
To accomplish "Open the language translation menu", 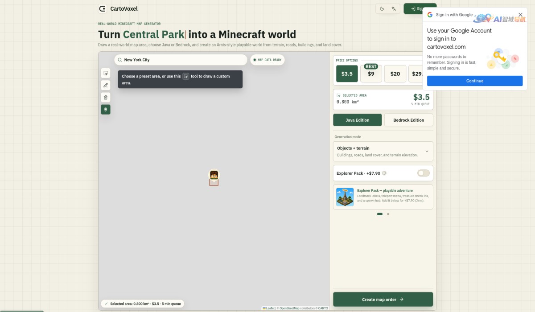I will 394,8.
